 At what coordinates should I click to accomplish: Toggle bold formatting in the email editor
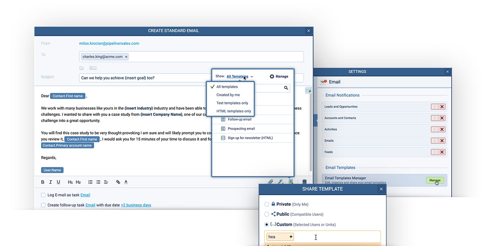coord(43,182)
